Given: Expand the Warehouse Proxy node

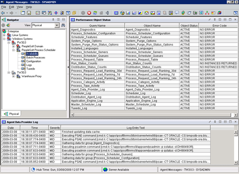Looking at the screenshot, I should pos(13,76).
